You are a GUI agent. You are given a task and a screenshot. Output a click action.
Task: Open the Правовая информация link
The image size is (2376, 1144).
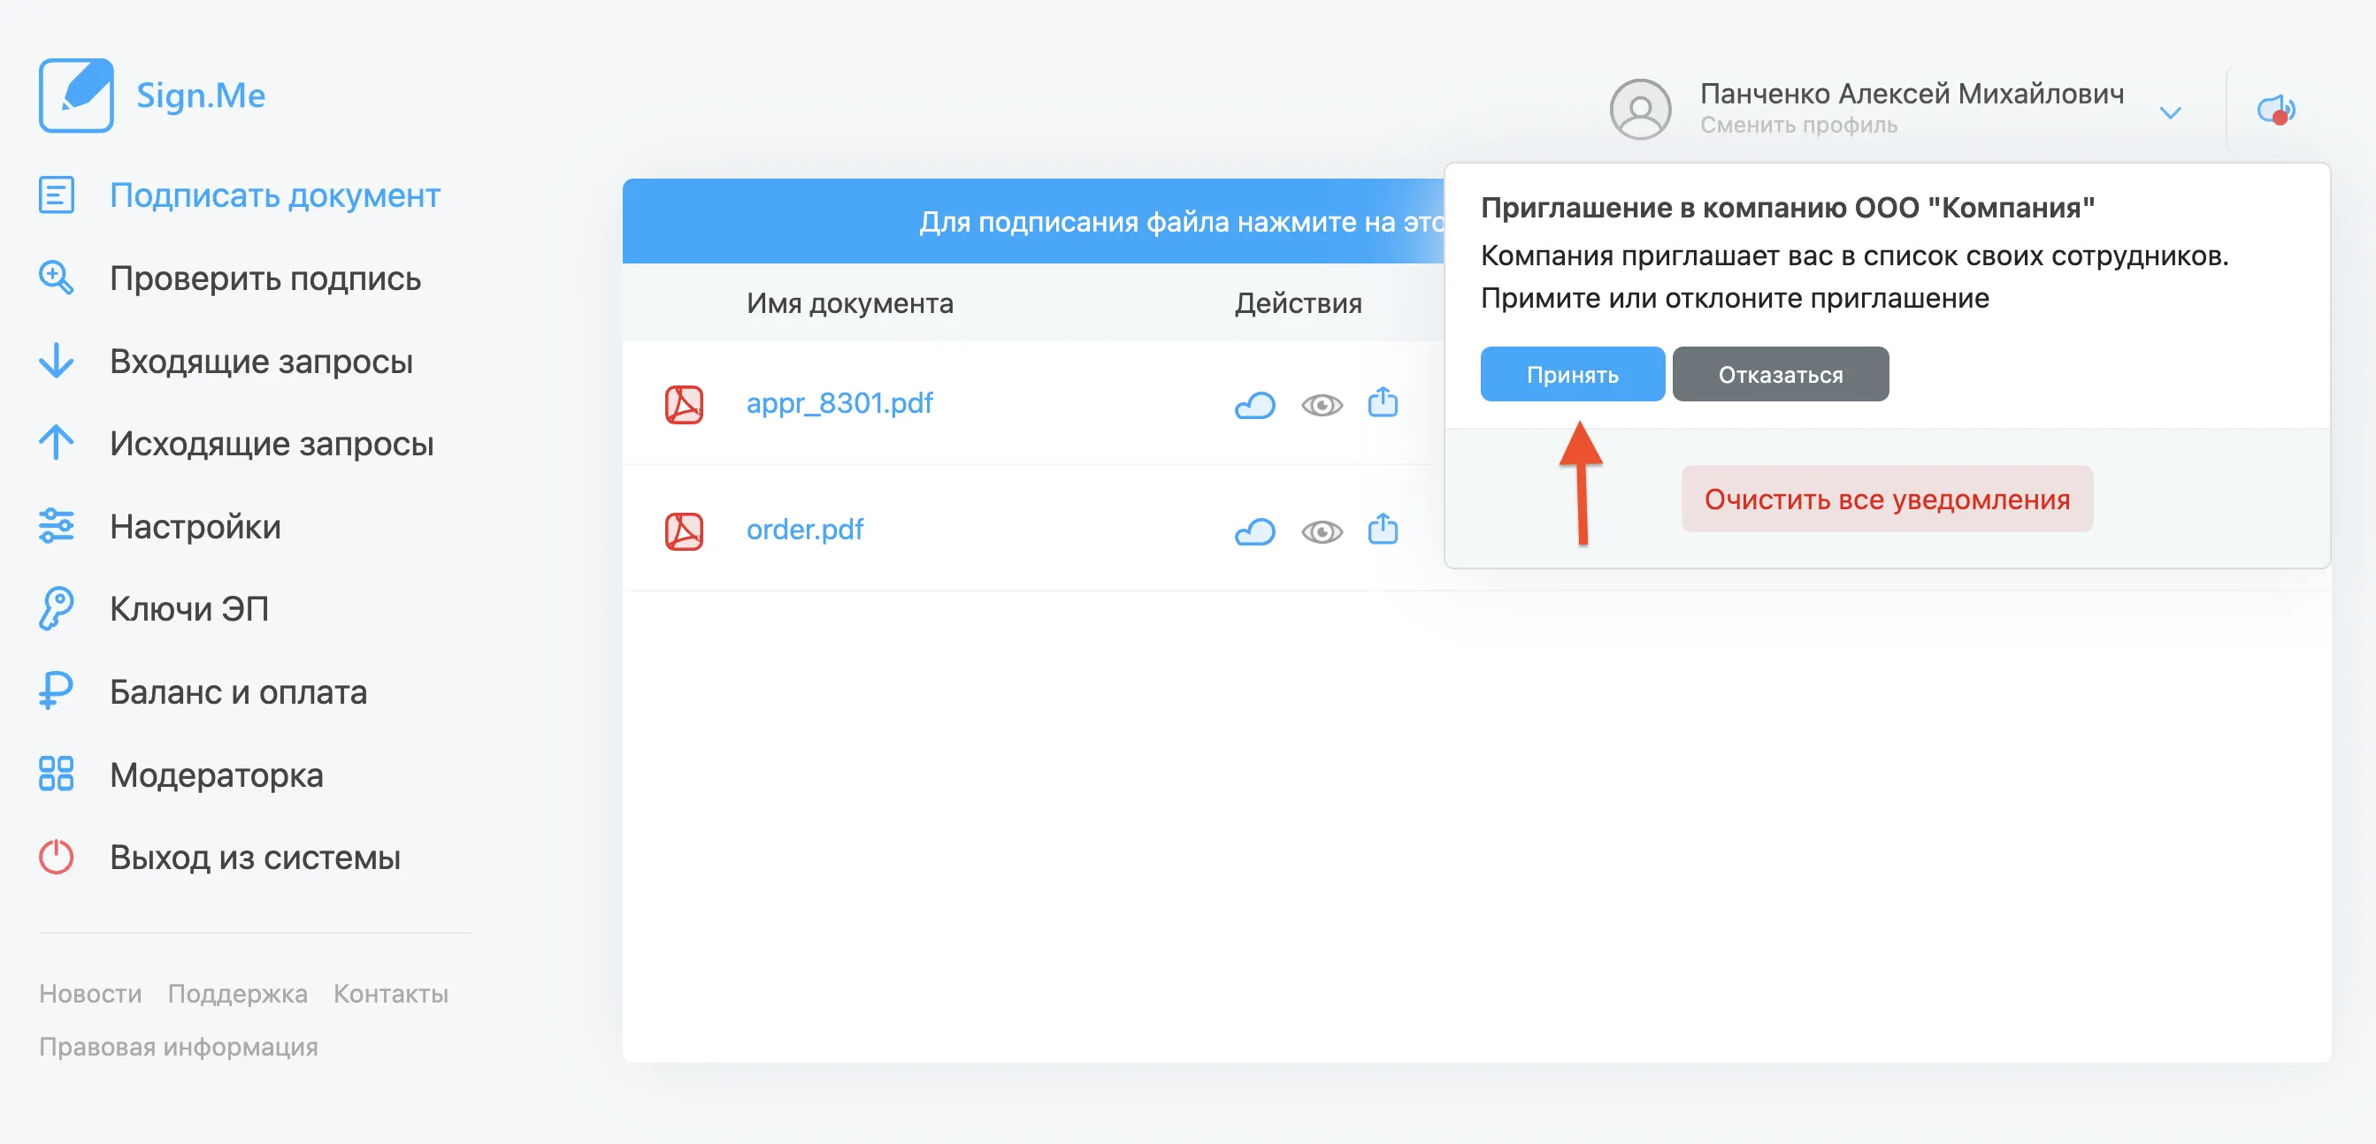[179, 1048]
